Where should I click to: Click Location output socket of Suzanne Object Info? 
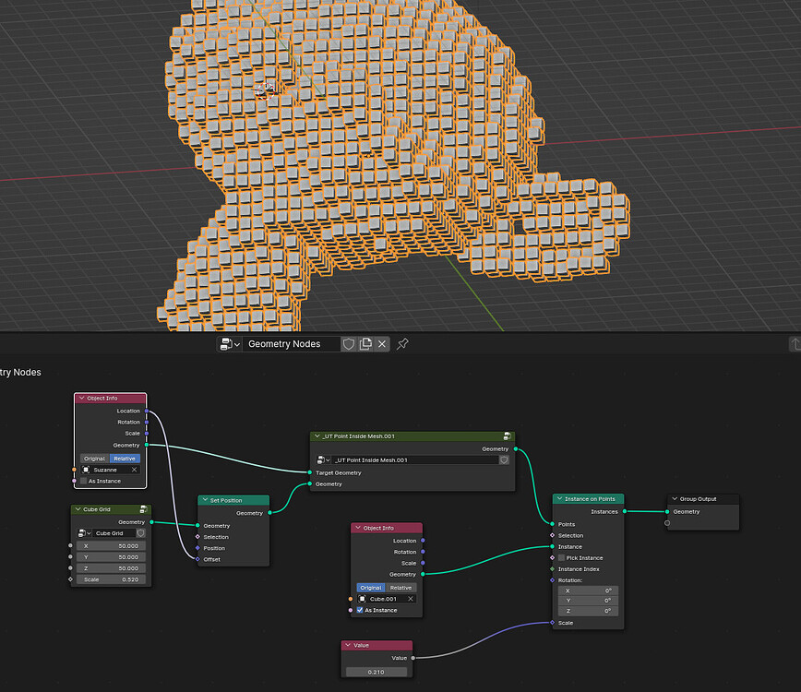pyautogui.click(x=147, y=412)
